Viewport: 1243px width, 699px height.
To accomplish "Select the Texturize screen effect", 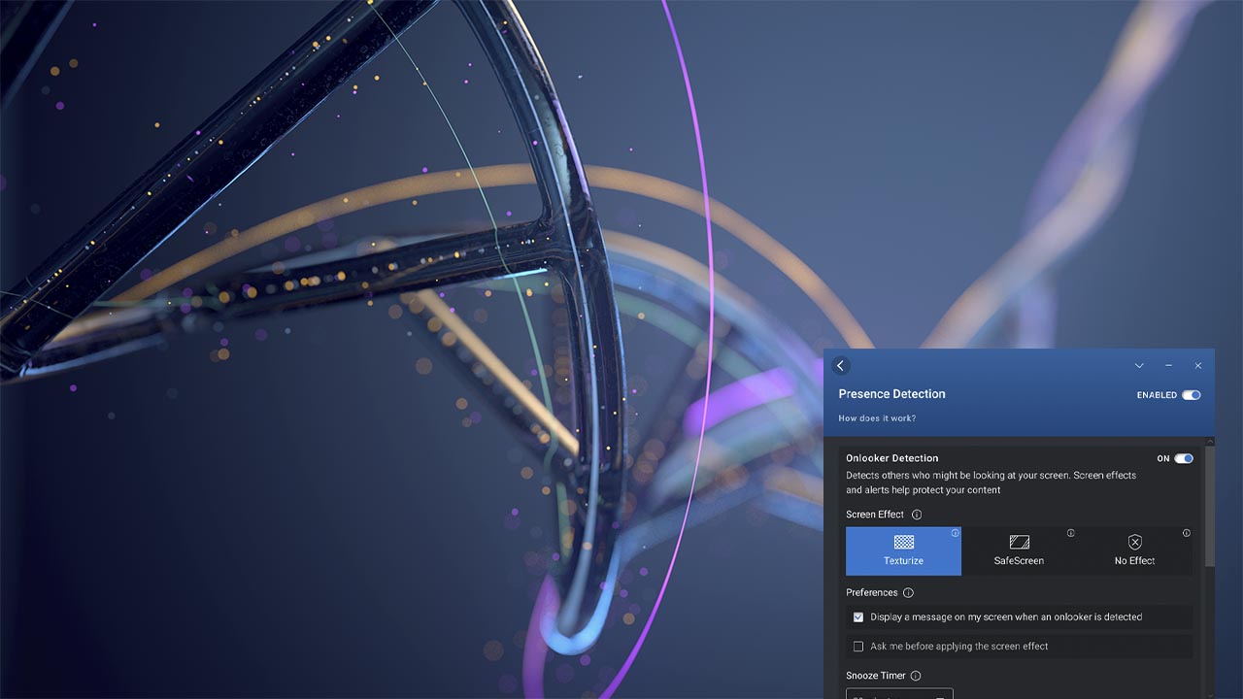I will [x=903, y=550].
